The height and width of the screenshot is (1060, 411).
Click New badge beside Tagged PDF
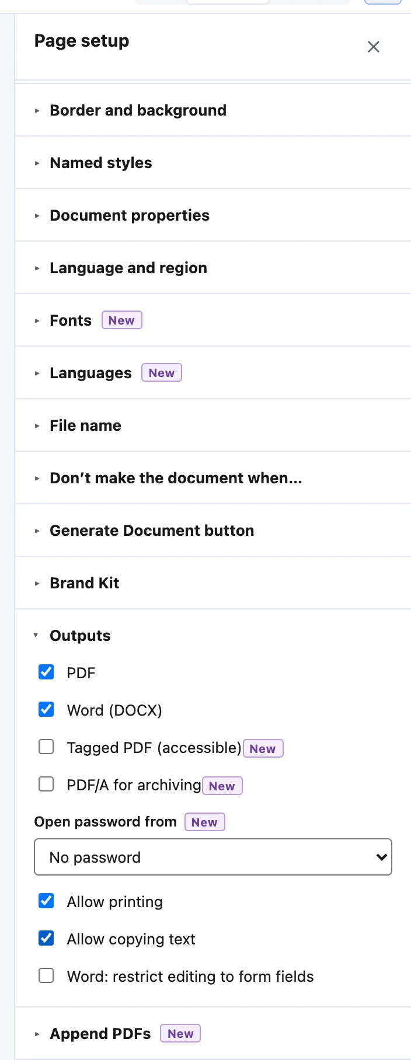(263, 748)
